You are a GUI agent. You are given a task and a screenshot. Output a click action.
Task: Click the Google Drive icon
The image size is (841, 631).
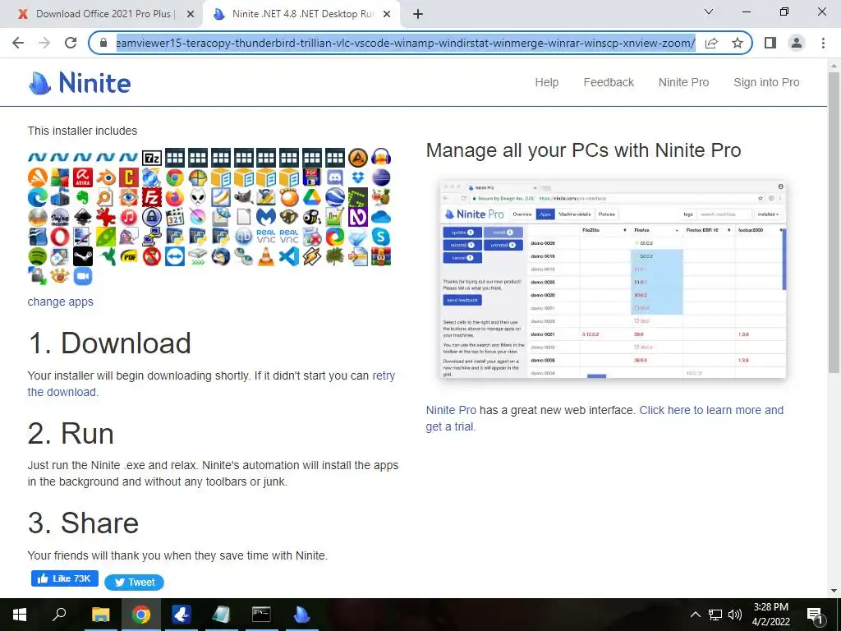[x=312, y=197]
